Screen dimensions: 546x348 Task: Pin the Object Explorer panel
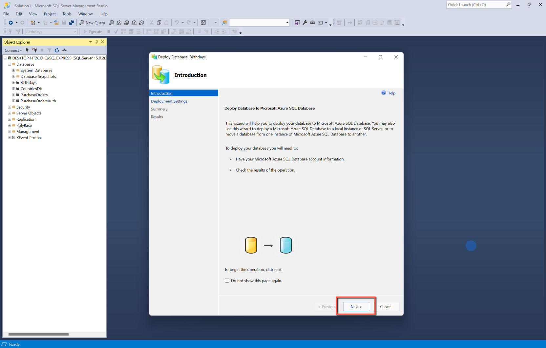[96, 42]
